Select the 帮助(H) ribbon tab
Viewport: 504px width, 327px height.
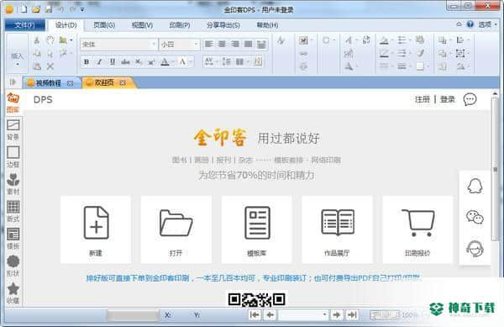267,25
